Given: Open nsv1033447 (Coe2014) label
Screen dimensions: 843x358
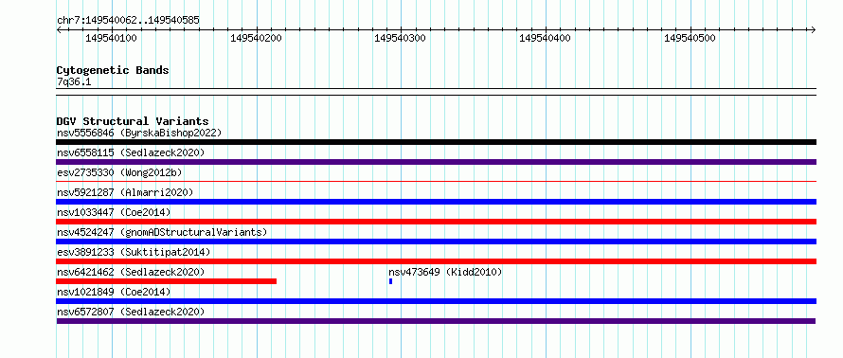Looking at the screenshot, I should (114, 212).
